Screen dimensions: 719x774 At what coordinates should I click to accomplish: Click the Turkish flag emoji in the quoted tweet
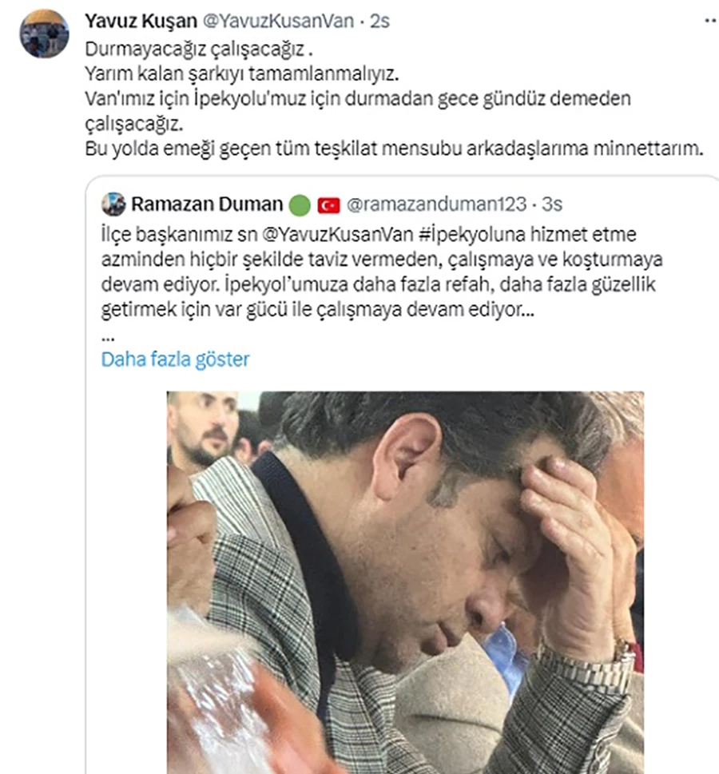328,205
